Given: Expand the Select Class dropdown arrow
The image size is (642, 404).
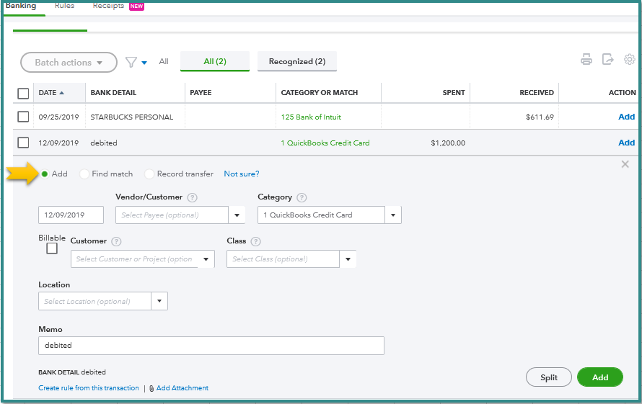Looking at the screenshot, I should (x=348, y=259).
